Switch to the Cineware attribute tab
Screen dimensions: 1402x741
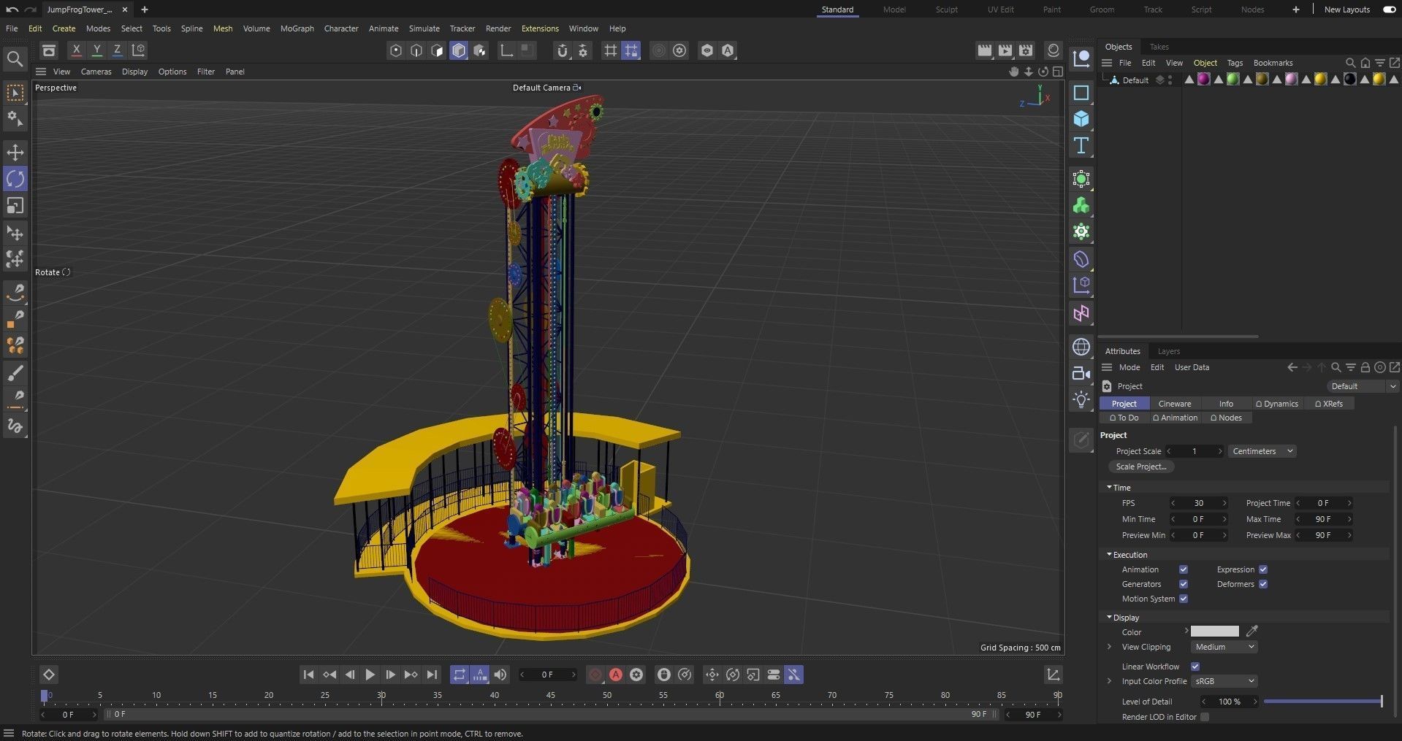(x=1174, y=404)
